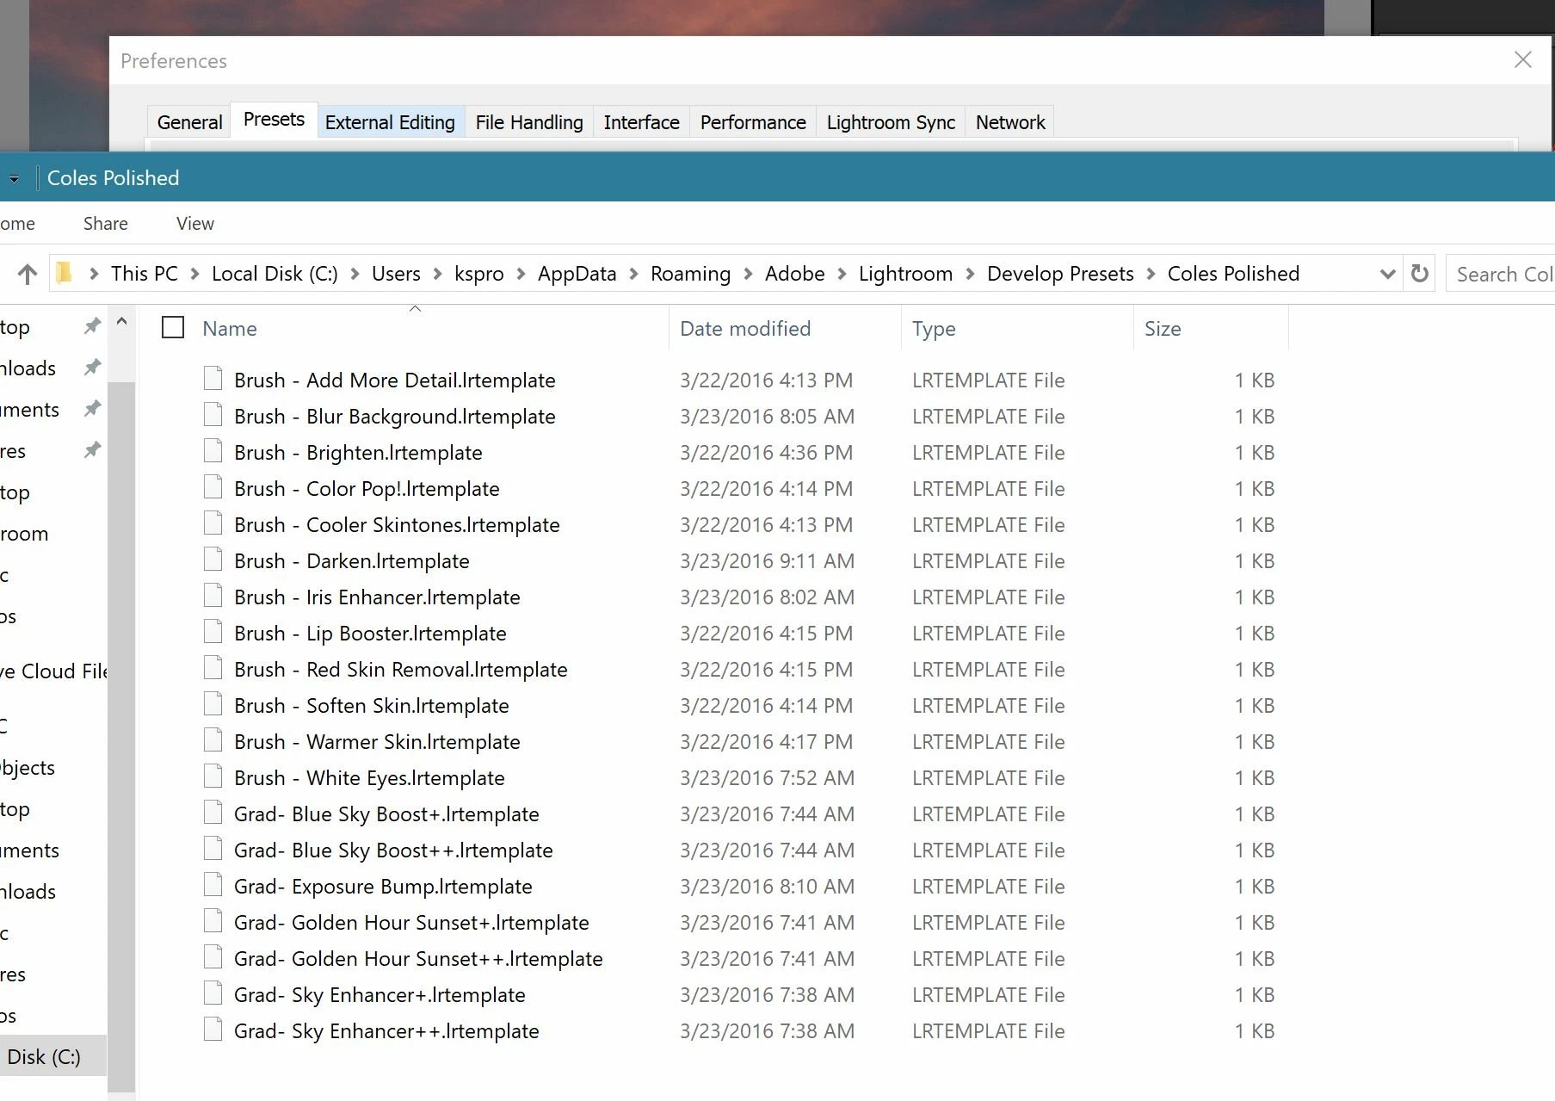Go to Local Disk (C:) breadcrumb

(275, 274)
